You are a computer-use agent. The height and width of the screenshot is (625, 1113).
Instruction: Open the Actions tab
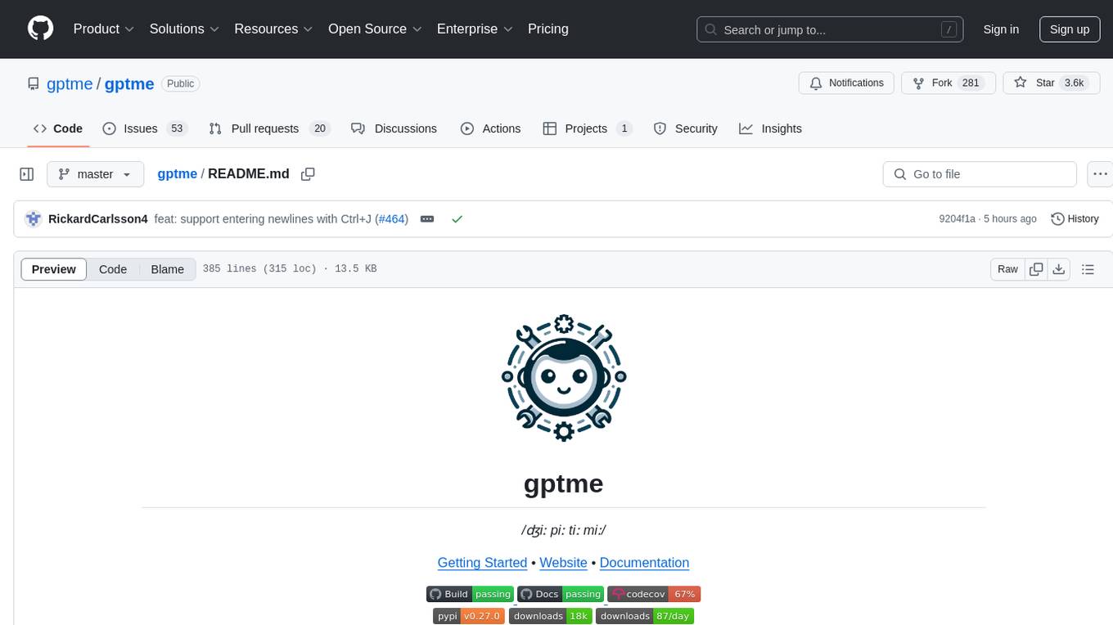click(x=490, y=128)
